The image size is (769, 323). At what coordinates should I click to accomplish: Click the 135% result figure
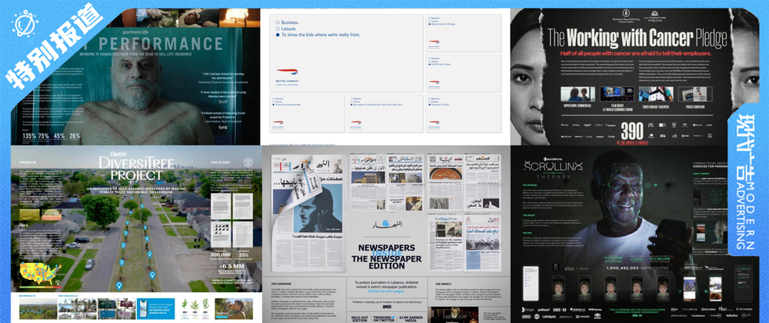tap(29, 136)
